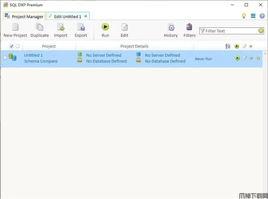Click the Project Details column header
The width and height of the screenshot is (268, 199).
pos(134,46)
